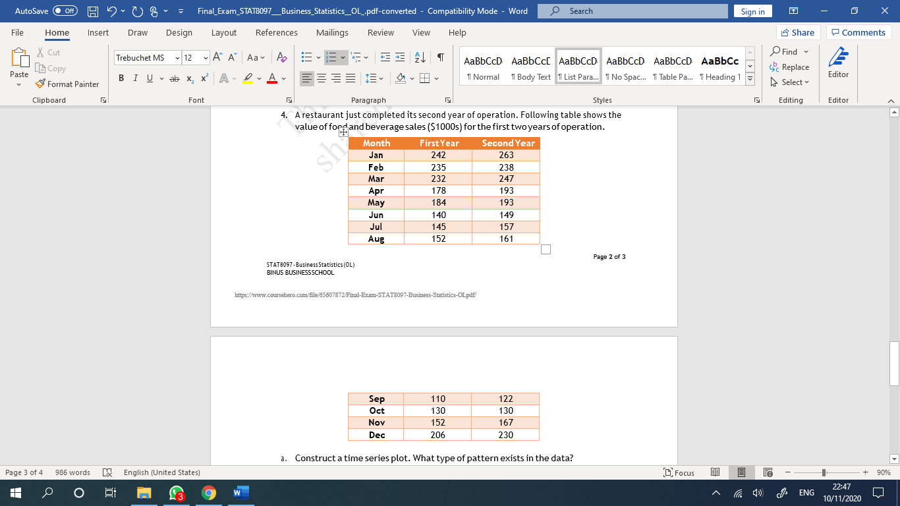Collapse the ribbon with the chevron
Image resolution: width=900 pixels, height=506 pixels.
[891, 100]
